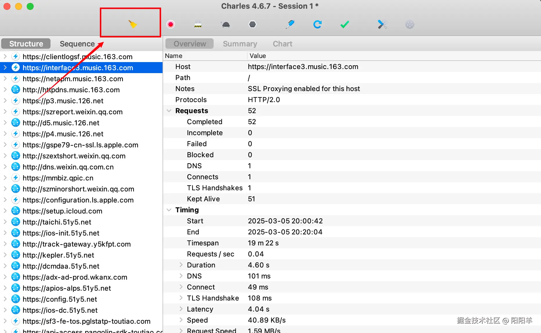Select https://config.51y5.net host
This screenshot has width=541, height=333.
pyautogui.click(x=60, y=299)
